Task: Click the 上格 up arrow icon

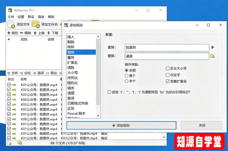Action: (x=35, y=33)
